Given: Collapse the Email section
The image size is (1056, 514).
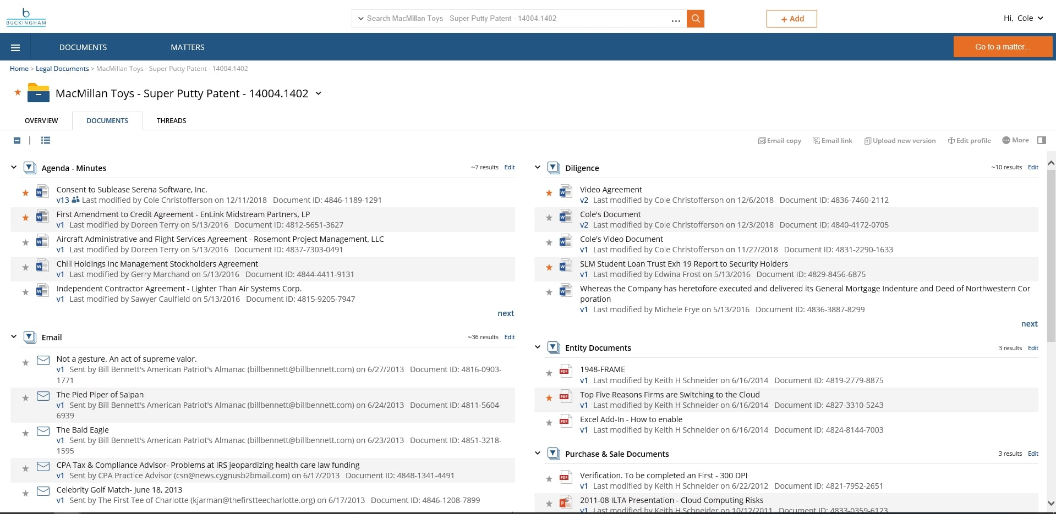Looking at the screenshot, I should (x=13, y=336).
